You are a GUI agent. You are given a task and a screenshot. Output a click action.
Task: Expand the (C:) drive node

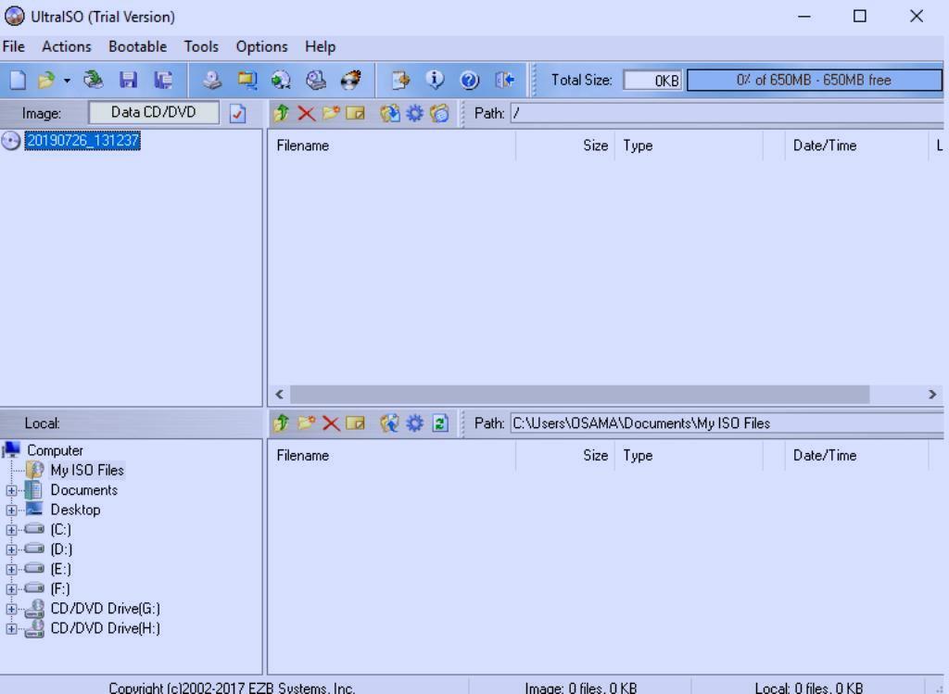[11, 530]
